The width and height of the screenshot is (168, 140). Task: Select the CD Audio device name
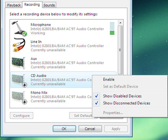tap(39, 76)
